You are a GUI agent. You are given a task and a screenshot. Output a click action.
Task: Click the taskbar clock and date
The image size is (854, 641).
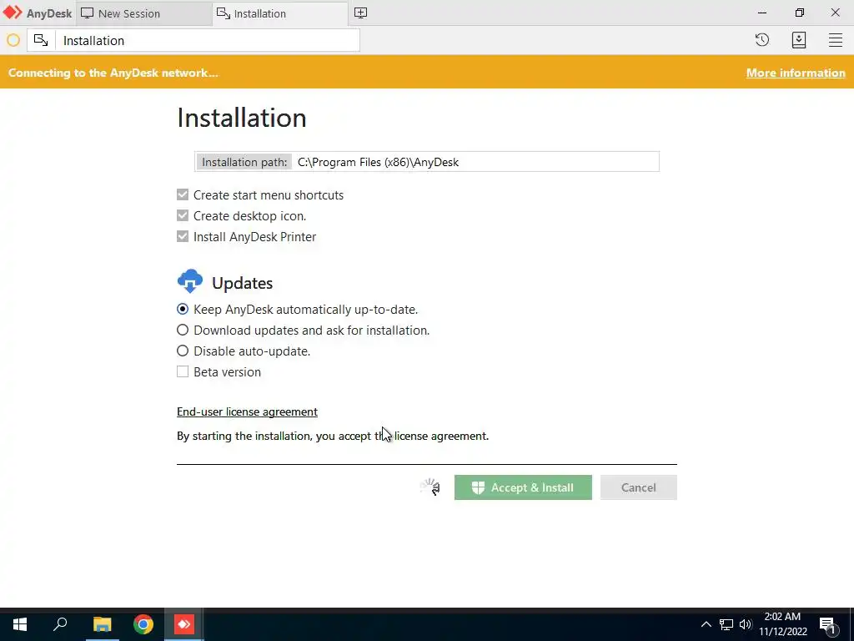click(x=782, y=624)
